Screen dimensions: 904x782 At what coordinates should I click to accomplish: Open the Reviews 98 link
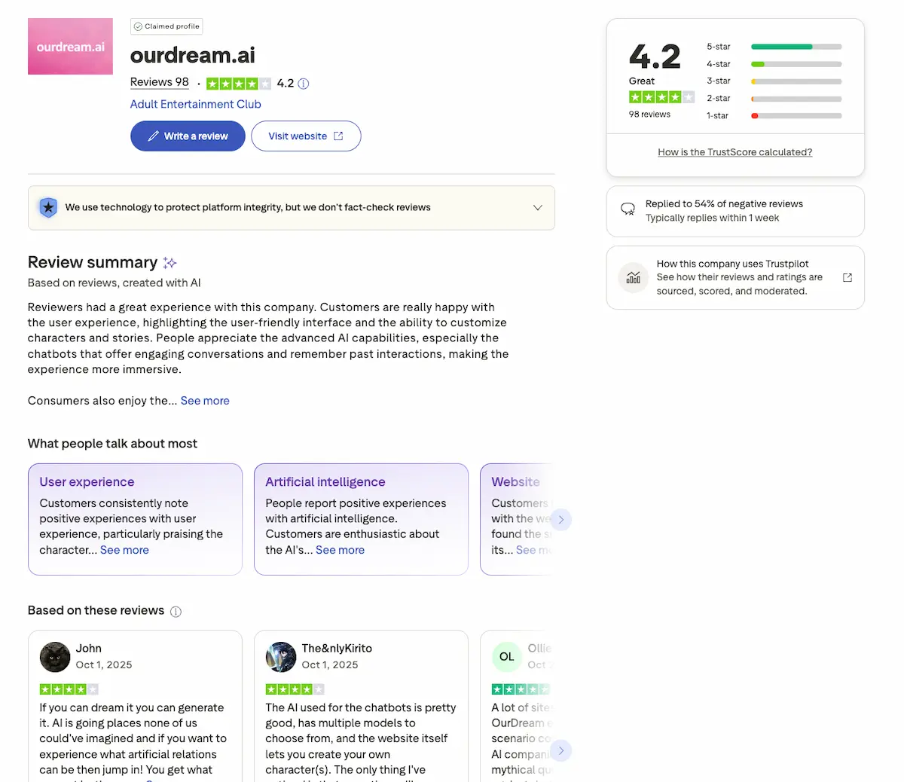tap(159, 82)
